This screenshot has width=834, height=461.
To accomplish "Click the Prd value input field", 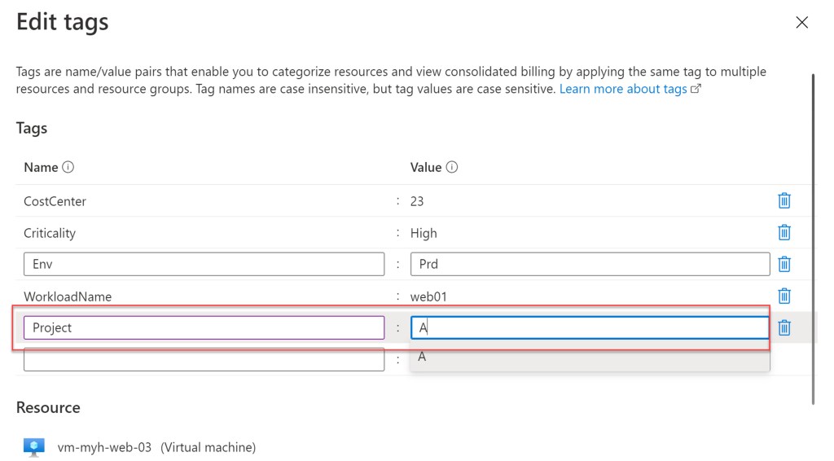I will [x=590, y=264].
